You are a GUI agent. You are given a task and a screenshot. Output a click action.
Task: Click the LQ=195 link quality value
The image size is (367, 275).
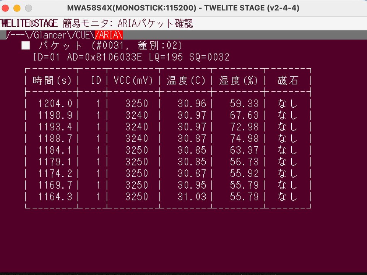tap(166, 57)
